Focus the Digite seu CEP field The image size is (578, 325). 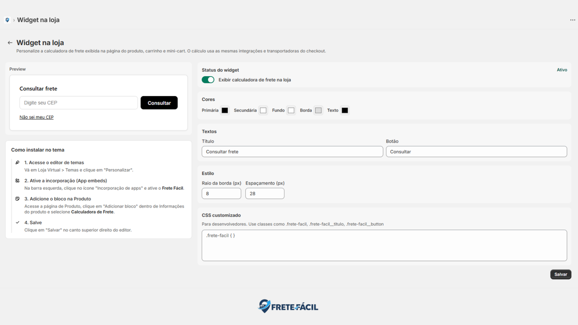click(x=79, y=103)
